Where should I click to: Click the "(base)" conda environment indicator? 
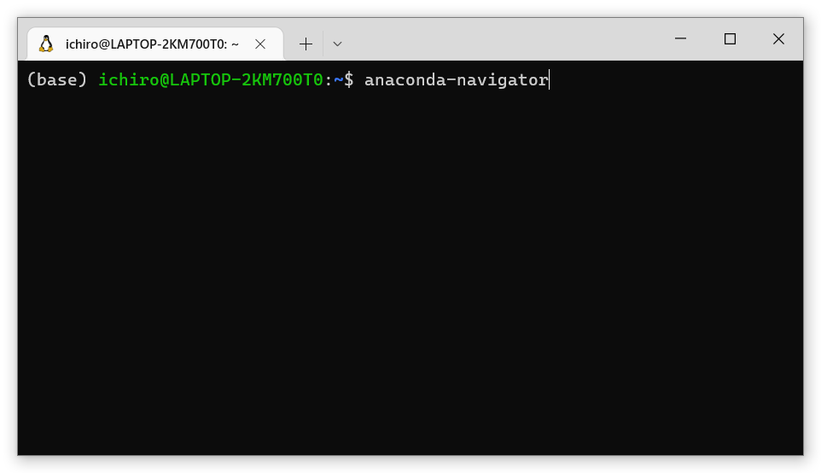[57, 79]
